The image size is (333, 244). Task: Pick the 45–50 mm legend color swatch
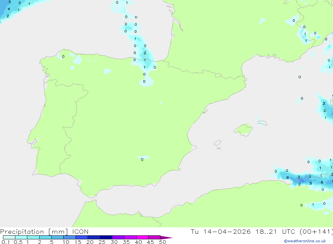click(x=155, y=237)
